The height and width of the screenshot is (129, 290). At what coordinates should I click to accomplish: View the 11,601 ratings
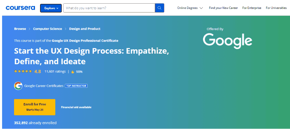55,71
